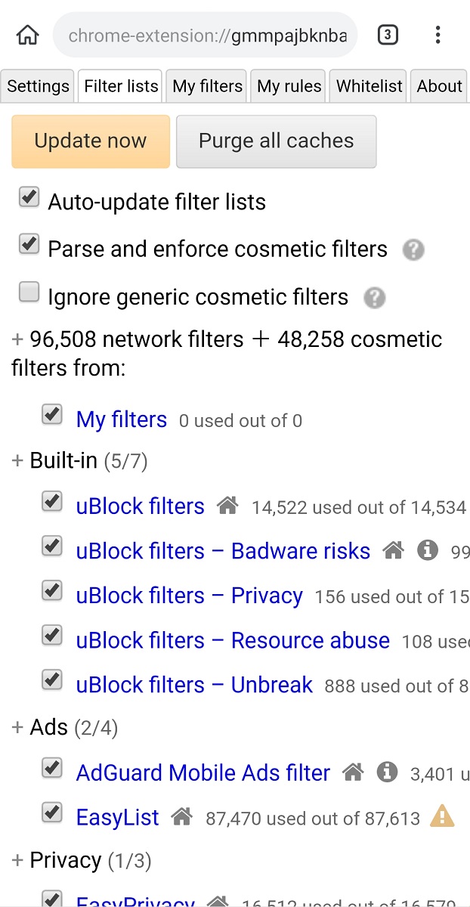This screenshot has width=470, height=907.
Task: Uncheck the uBlock filters – Privacy list
Action: (x=51, y=592)
